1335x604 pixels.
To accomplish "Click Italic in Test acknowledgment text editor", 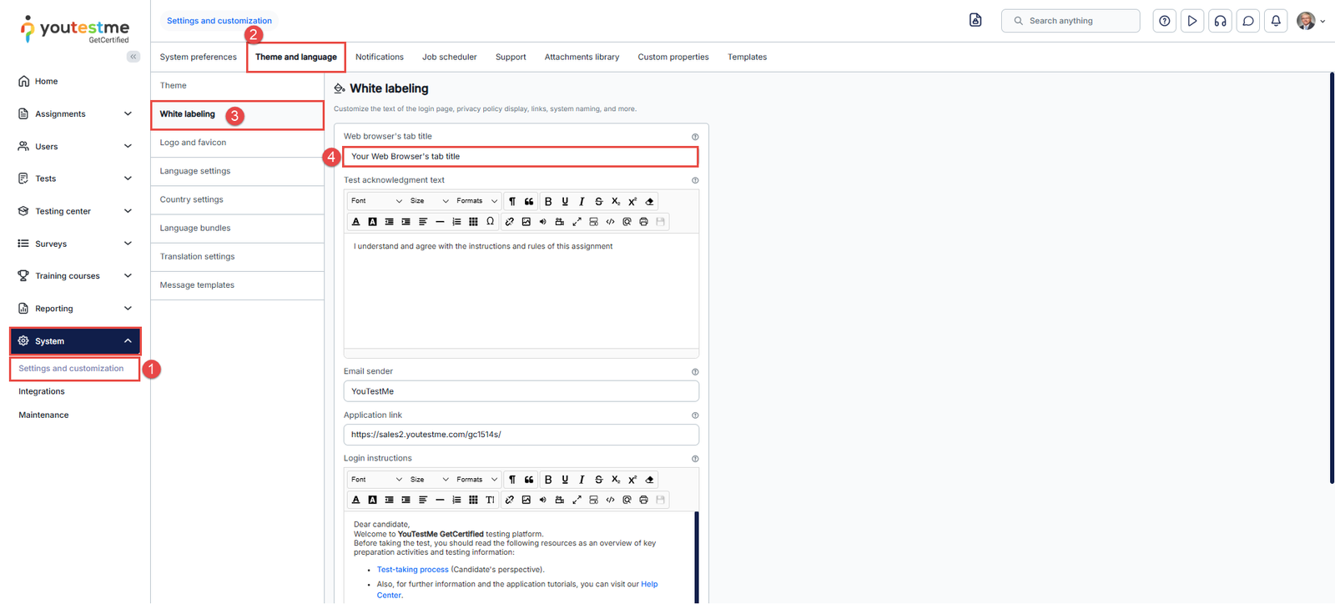I will [582, 201].
